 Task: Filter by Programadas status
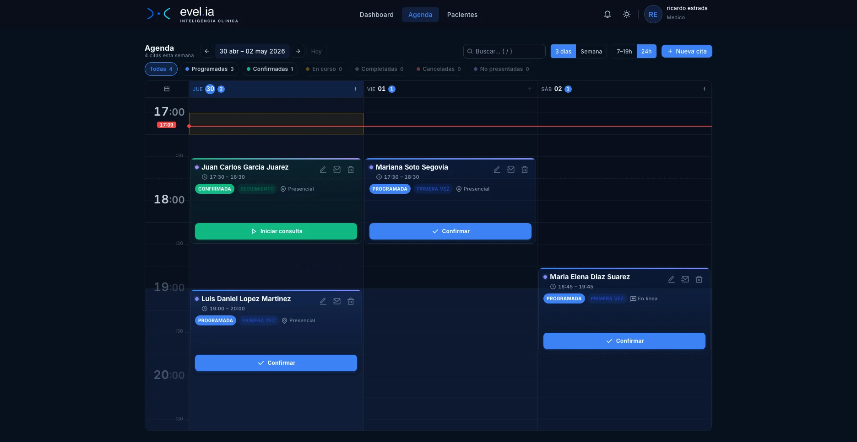click(x=210, y=69)
